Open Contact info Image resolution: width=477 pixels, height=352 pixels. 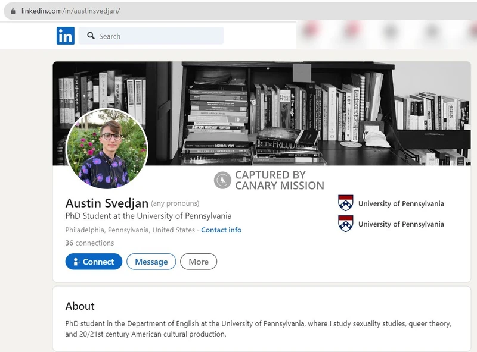pyautogui.click(x=221, y=230)
